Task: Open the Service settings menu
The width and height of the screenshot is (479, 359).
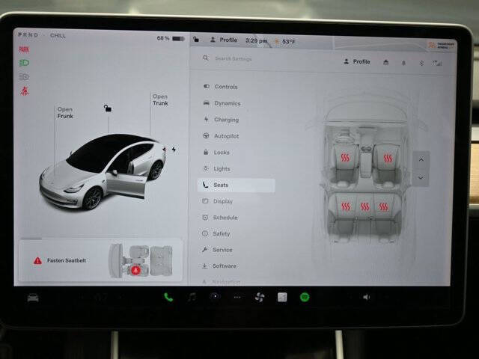Action: click(217, 250)
